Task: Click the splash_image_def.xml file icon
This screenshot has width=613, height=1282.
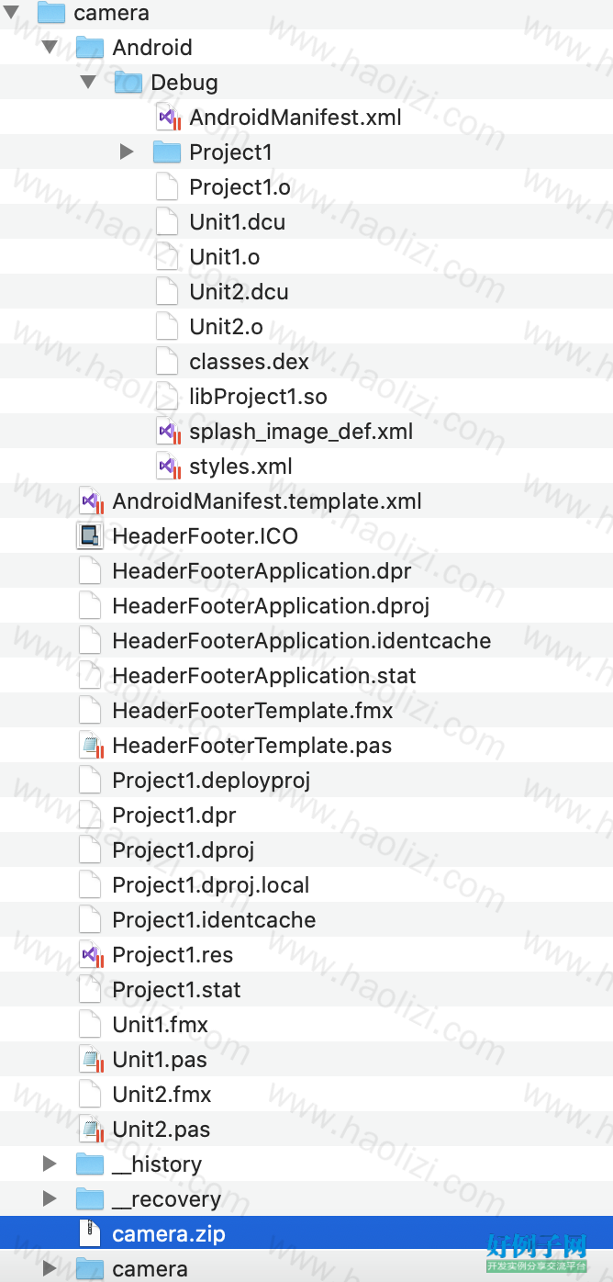Action: 167,431
